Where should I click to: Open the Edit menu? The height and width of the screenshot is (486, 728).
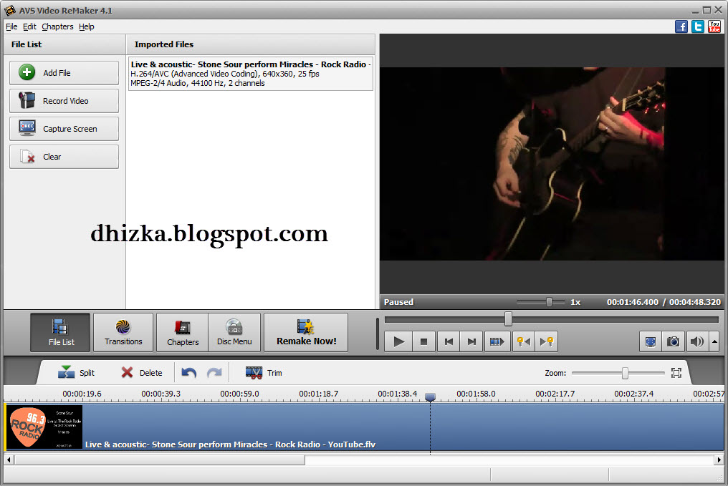coord(29,26)
